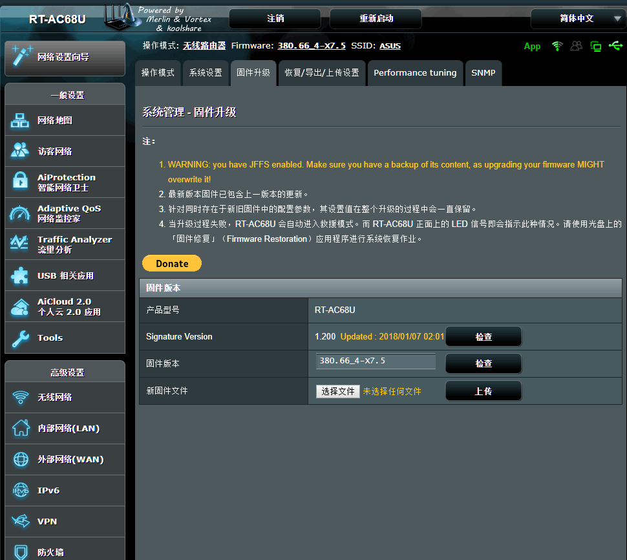
Task: Switch to the Performance tuning tab
Action: click(415, 73)
